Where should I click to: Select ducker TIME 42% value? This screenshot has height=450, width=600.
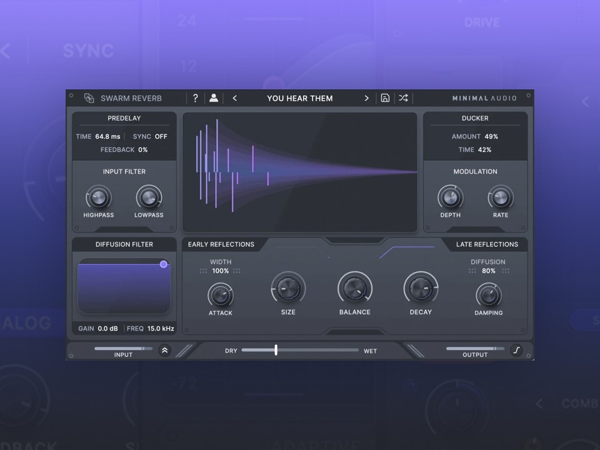(484, 149)
